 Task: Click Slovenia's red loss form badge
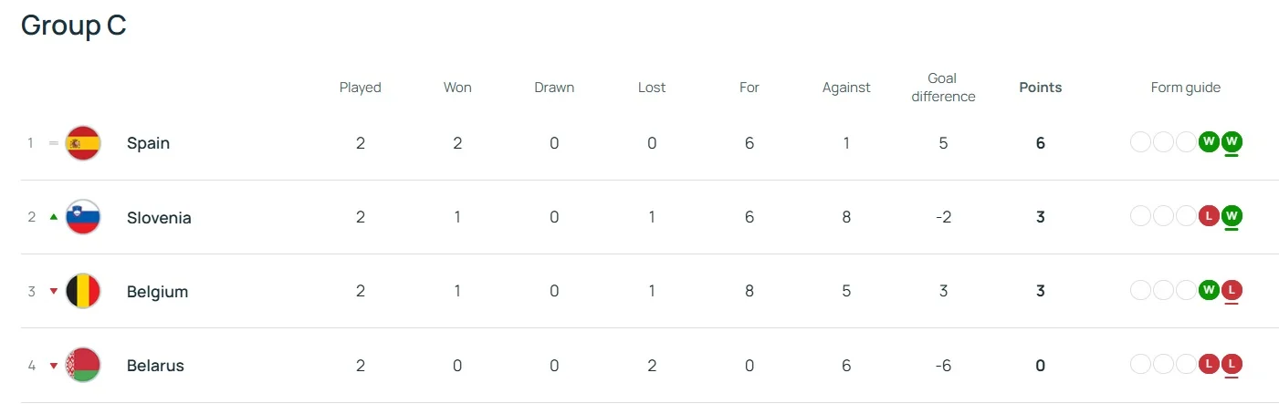pos(1209,216)
